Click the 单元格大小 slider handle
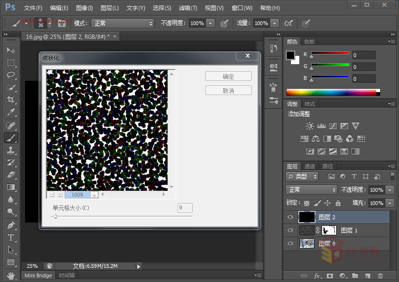This screenshot has width=399, height=282. pyautogui.click(x=55, y=216)
